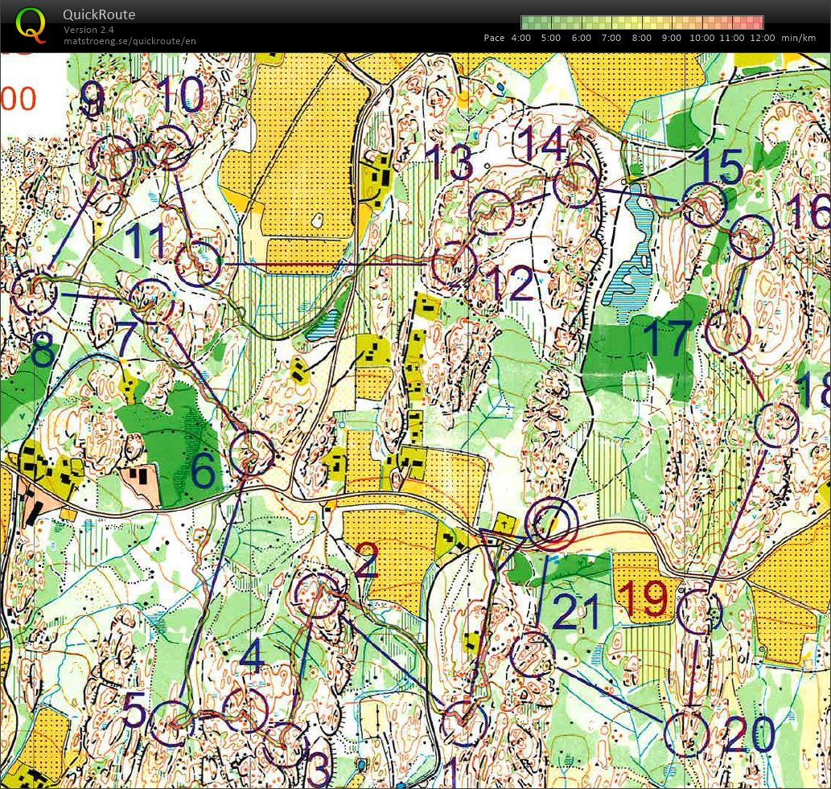Click control circle 16
831x789 pixels.
(x=751, y=237)
